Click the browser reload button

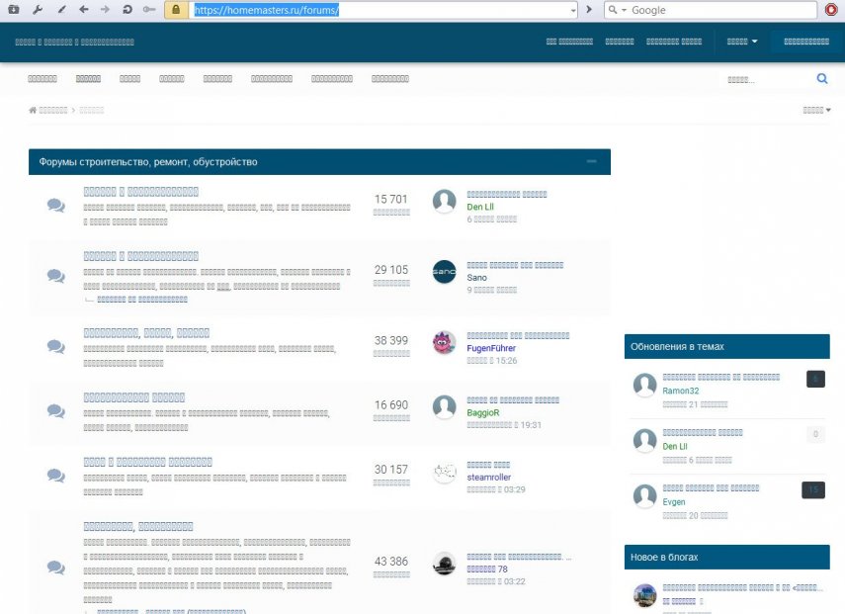click(x=127, y=10)
